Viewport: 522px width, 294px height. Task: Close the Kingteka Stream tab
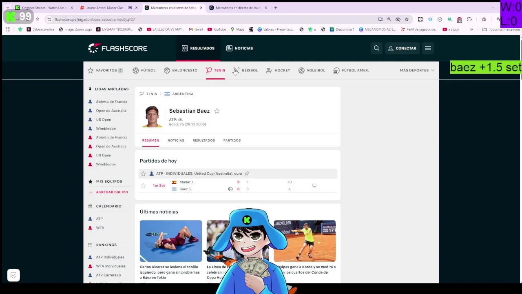pos(72,8)
